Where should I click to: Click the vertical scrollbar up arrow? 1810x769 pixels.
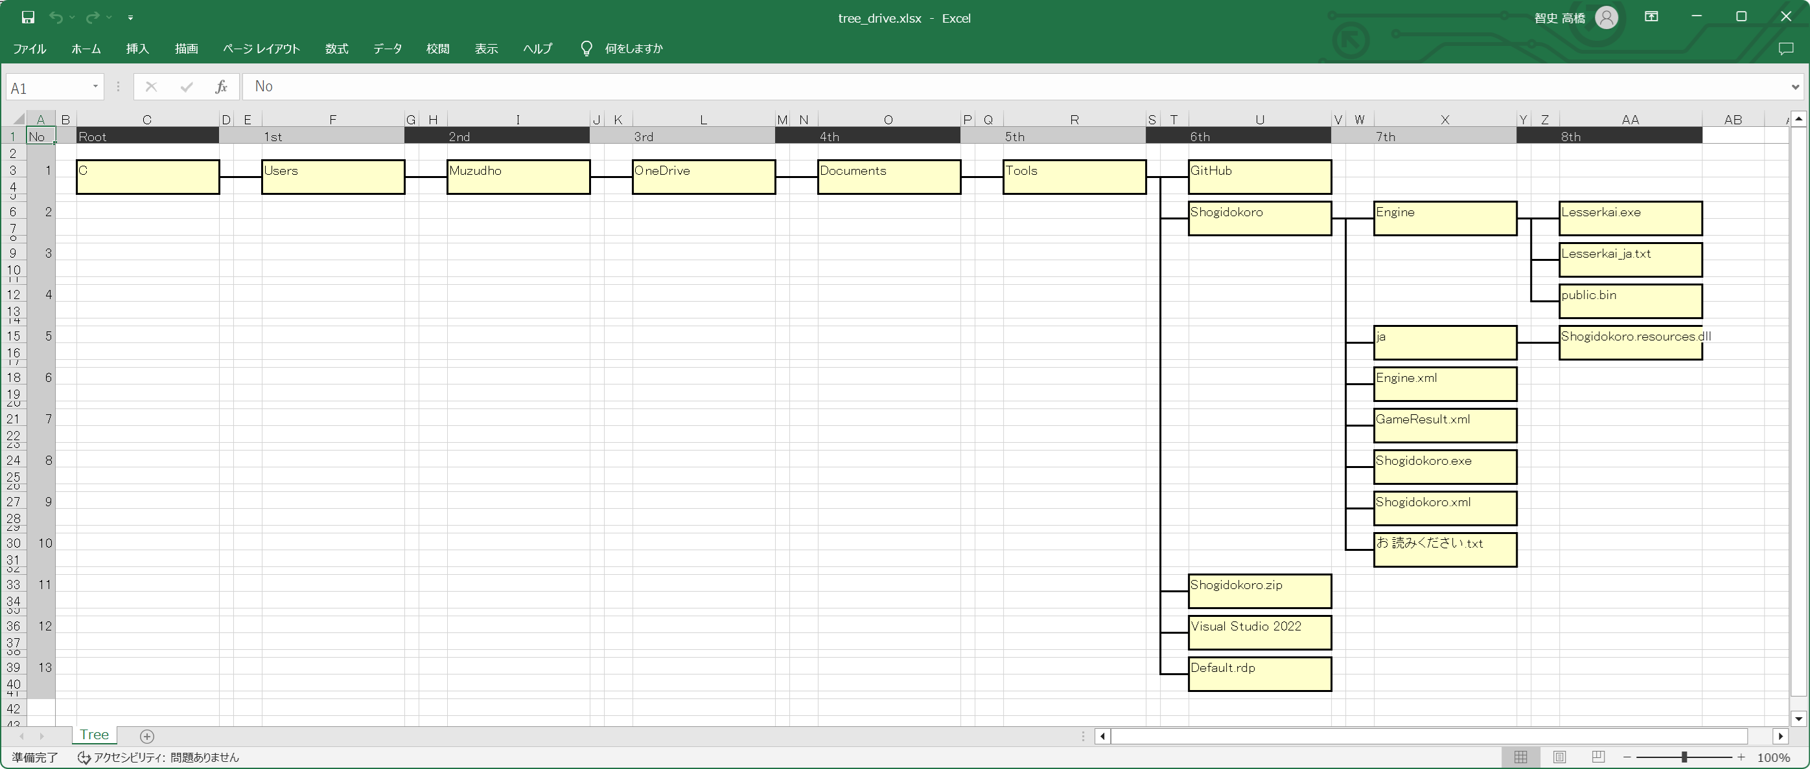coord(1798,119)
